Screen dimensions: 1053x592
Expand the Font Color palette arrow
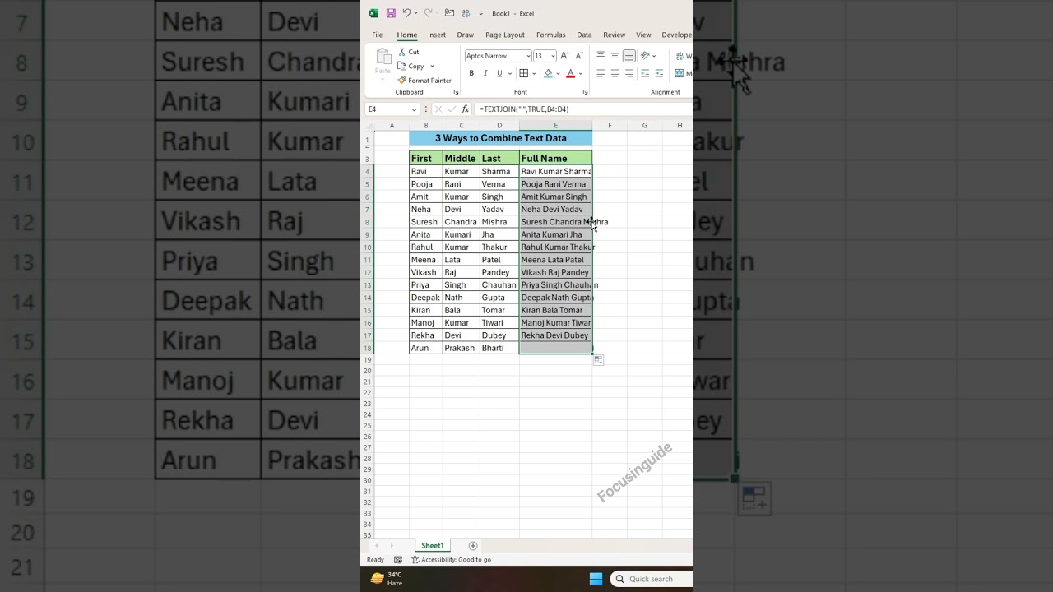click(x=581, y=73)
